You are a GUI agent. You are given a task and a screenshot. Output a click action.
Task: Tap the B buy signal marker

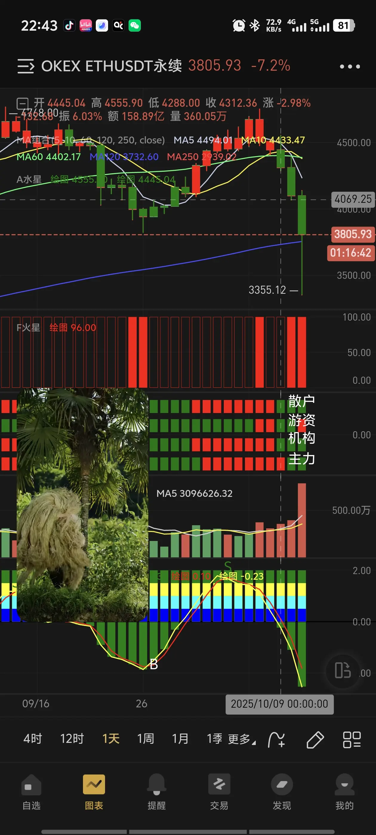(154, 664)
